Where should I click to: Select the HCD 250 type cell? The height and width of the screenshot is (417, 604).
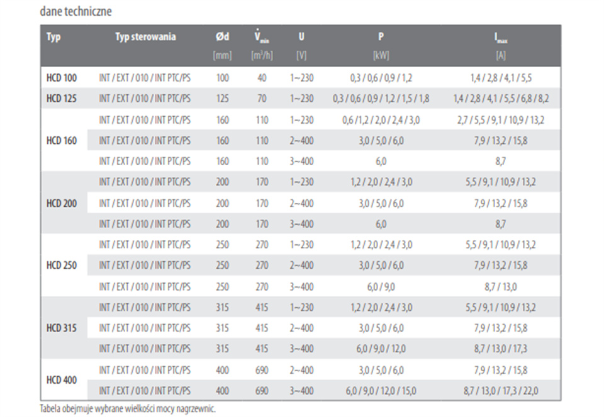(x=62, y=266)
